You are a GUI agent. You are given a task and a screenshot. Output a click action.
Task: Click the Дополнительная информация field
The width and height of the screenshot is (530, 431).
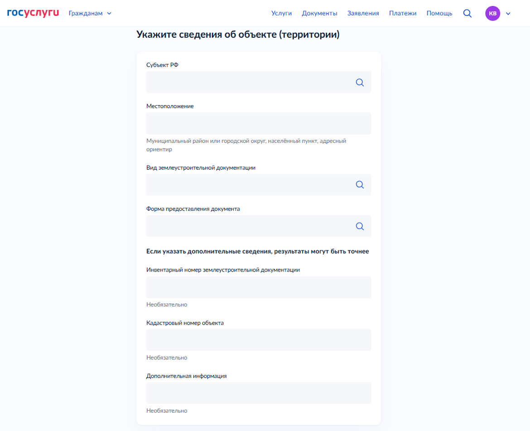pos(259,393)
